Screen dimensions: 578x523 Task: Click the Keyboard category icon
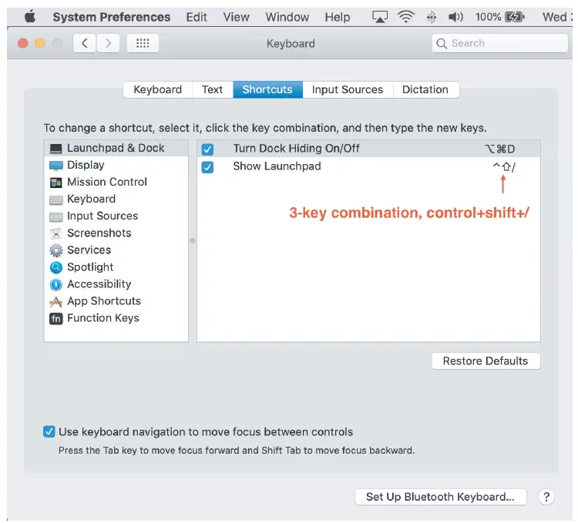[56, 199]
